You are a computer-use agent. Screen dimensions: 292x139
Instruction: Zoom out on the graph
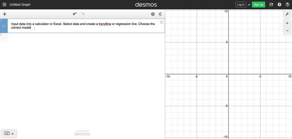[287, 31]
